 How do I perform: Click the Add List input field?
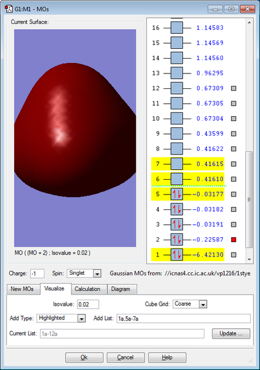click(183, 319)
